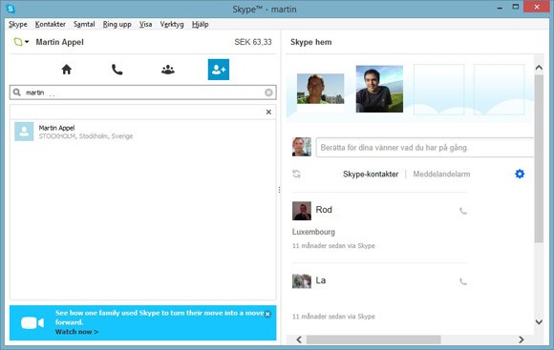This screenshot has width=554, height=350.
Task: Minimize the Skype window
Action: [500, 8]
